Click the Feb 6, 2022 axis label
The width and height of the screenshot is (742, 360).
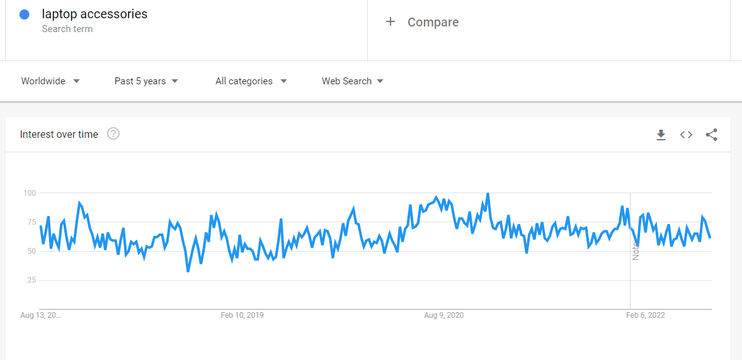[x=645, y=315]
